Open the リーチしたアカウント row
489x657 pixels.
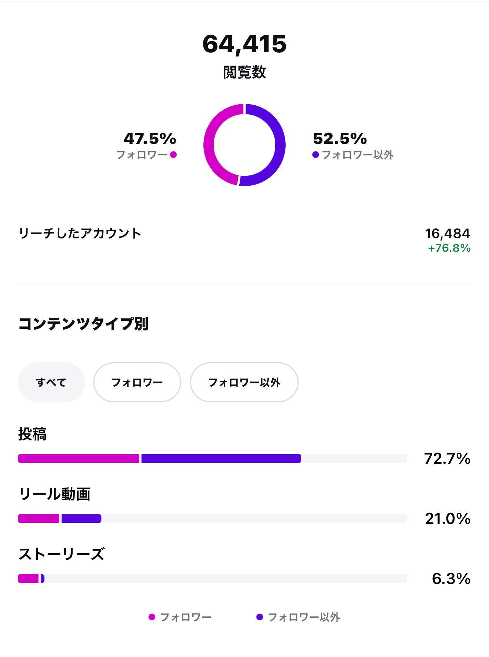(x=80, y=233)
